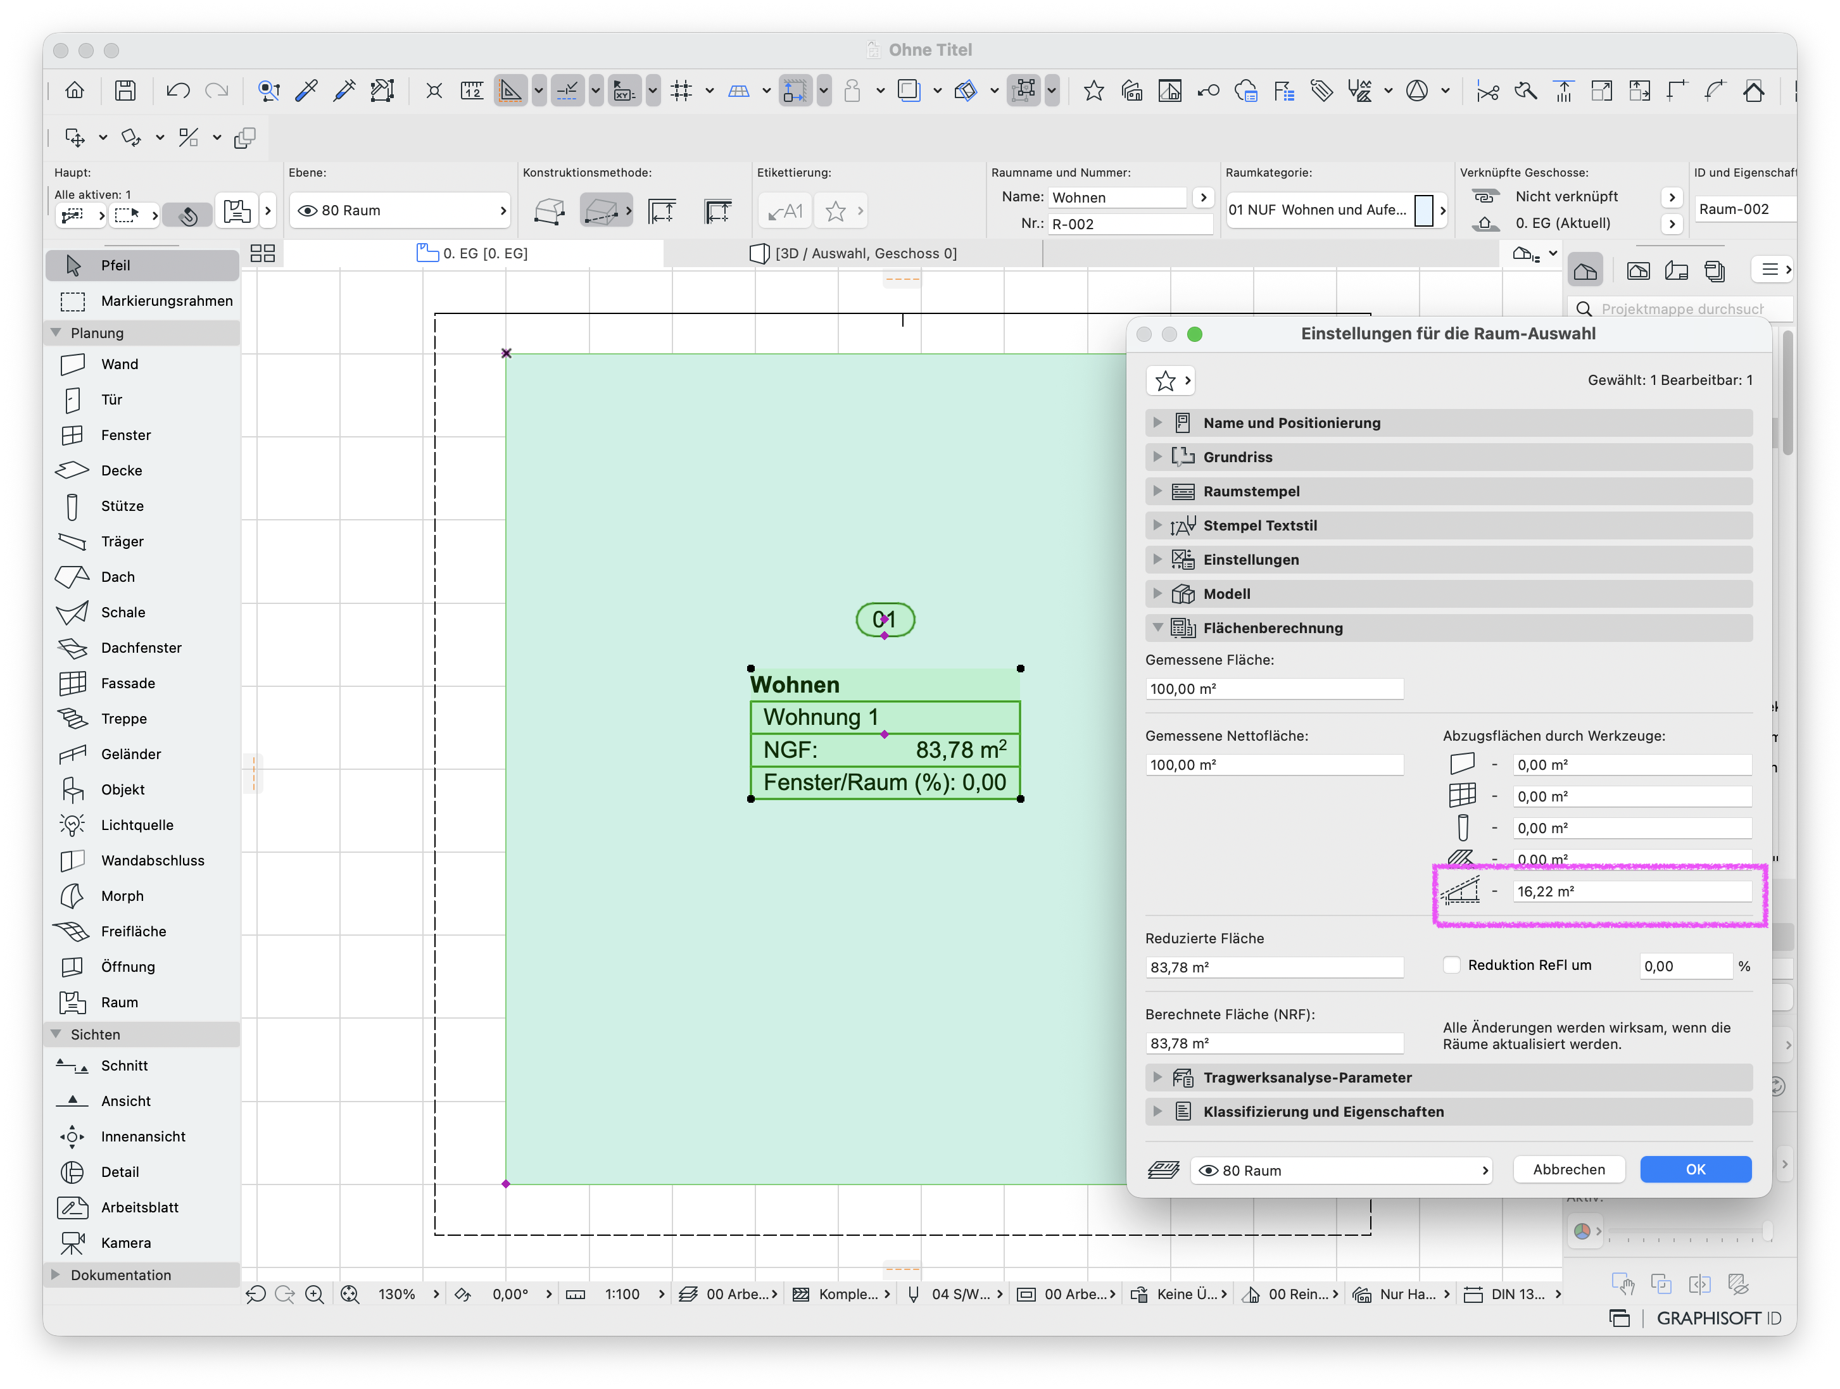Select the Schnitt view tool
Screen dimensions: 1840x1389
tap(141, 1066)
